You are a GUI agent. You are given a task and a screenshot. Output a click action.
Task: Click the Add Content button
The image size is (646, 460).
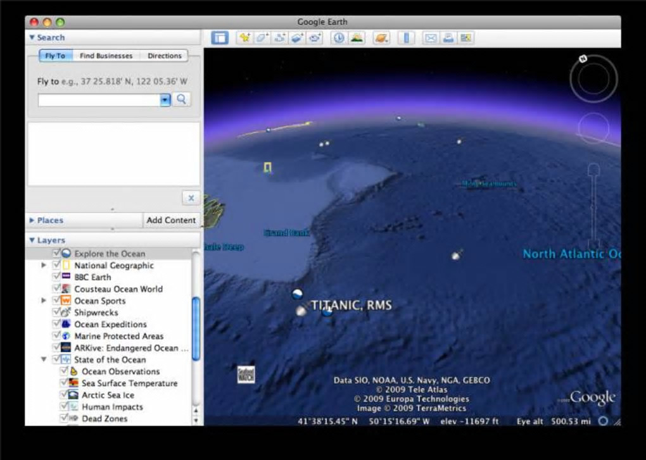[x=172, y=220]
